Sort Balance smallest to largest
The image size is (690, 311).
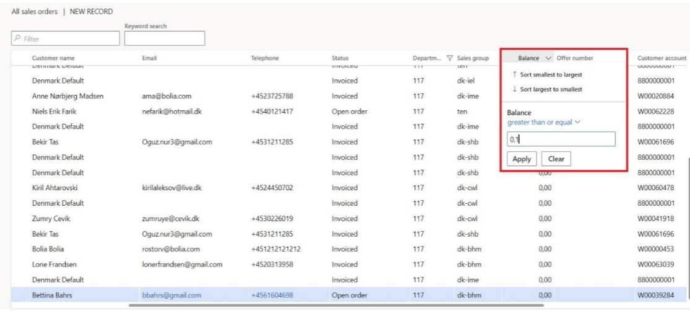coord(547,74)
